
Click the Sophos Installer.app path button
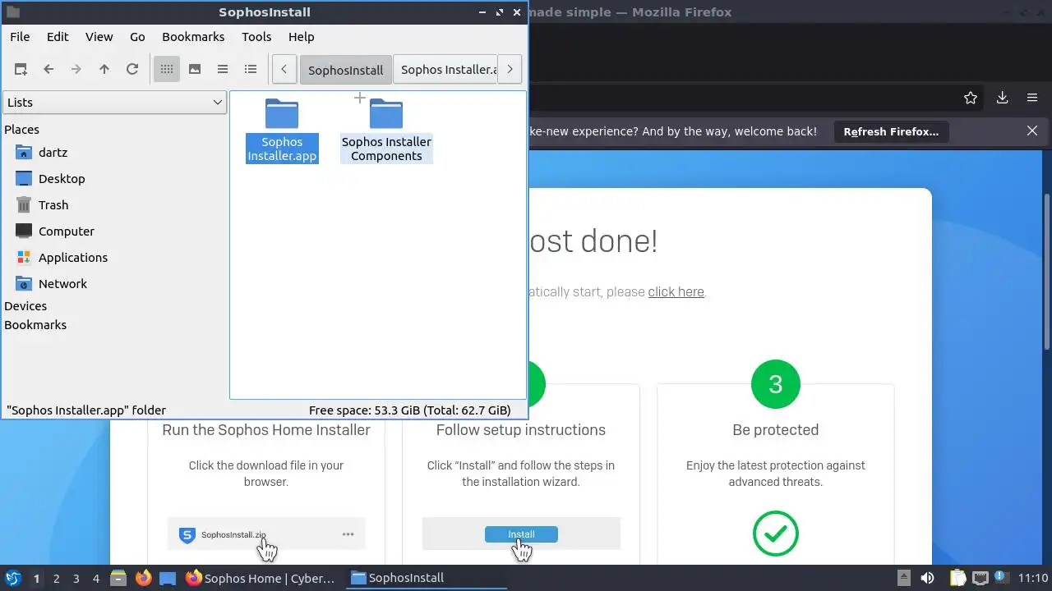click(x=447, y=70)
